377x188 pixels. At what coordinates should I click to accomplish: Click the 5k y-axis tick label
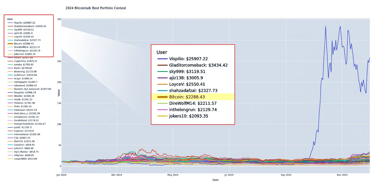[x=60, y=145]
